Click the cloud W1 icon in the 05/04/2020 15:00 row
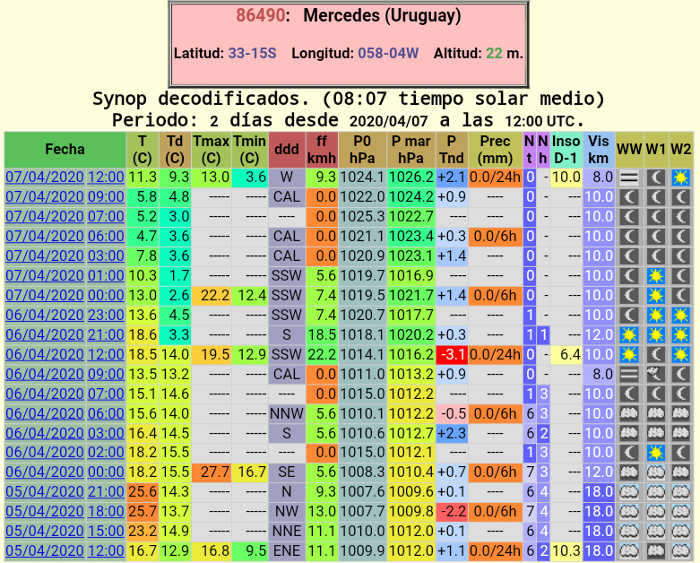 (656, 531)
